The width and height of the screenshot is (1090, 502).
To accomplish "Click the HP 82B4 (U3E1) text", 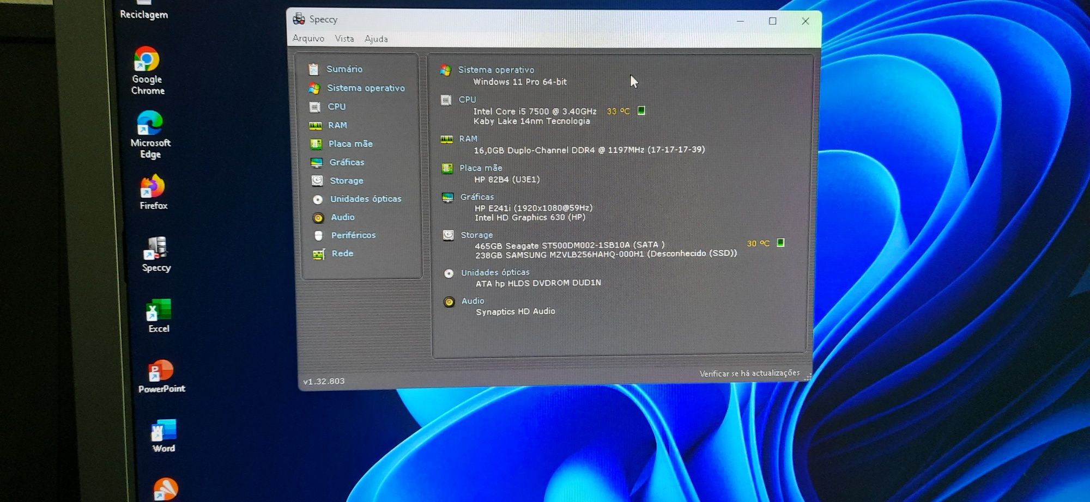I will [507, 180].
